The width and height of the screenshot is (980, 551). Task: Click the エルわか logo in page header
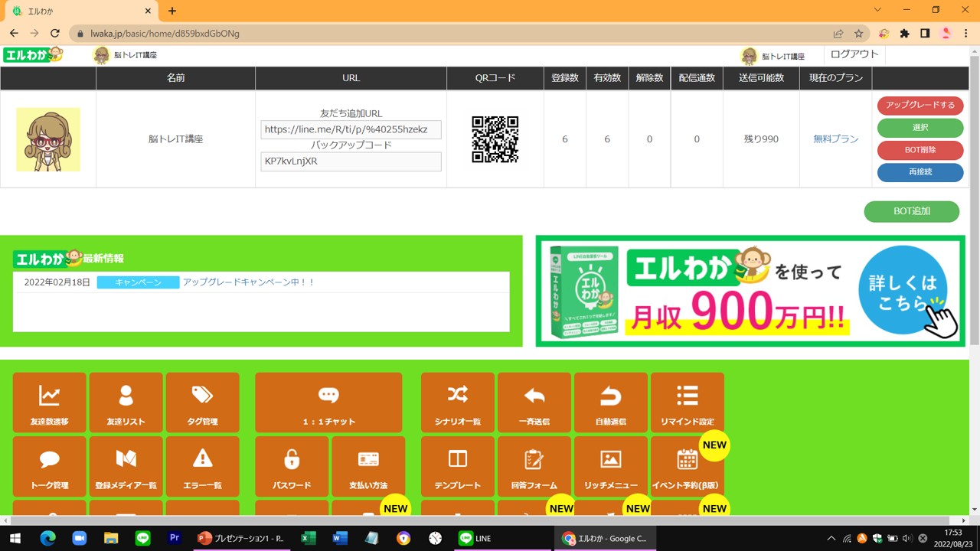[x=33, y=54]
